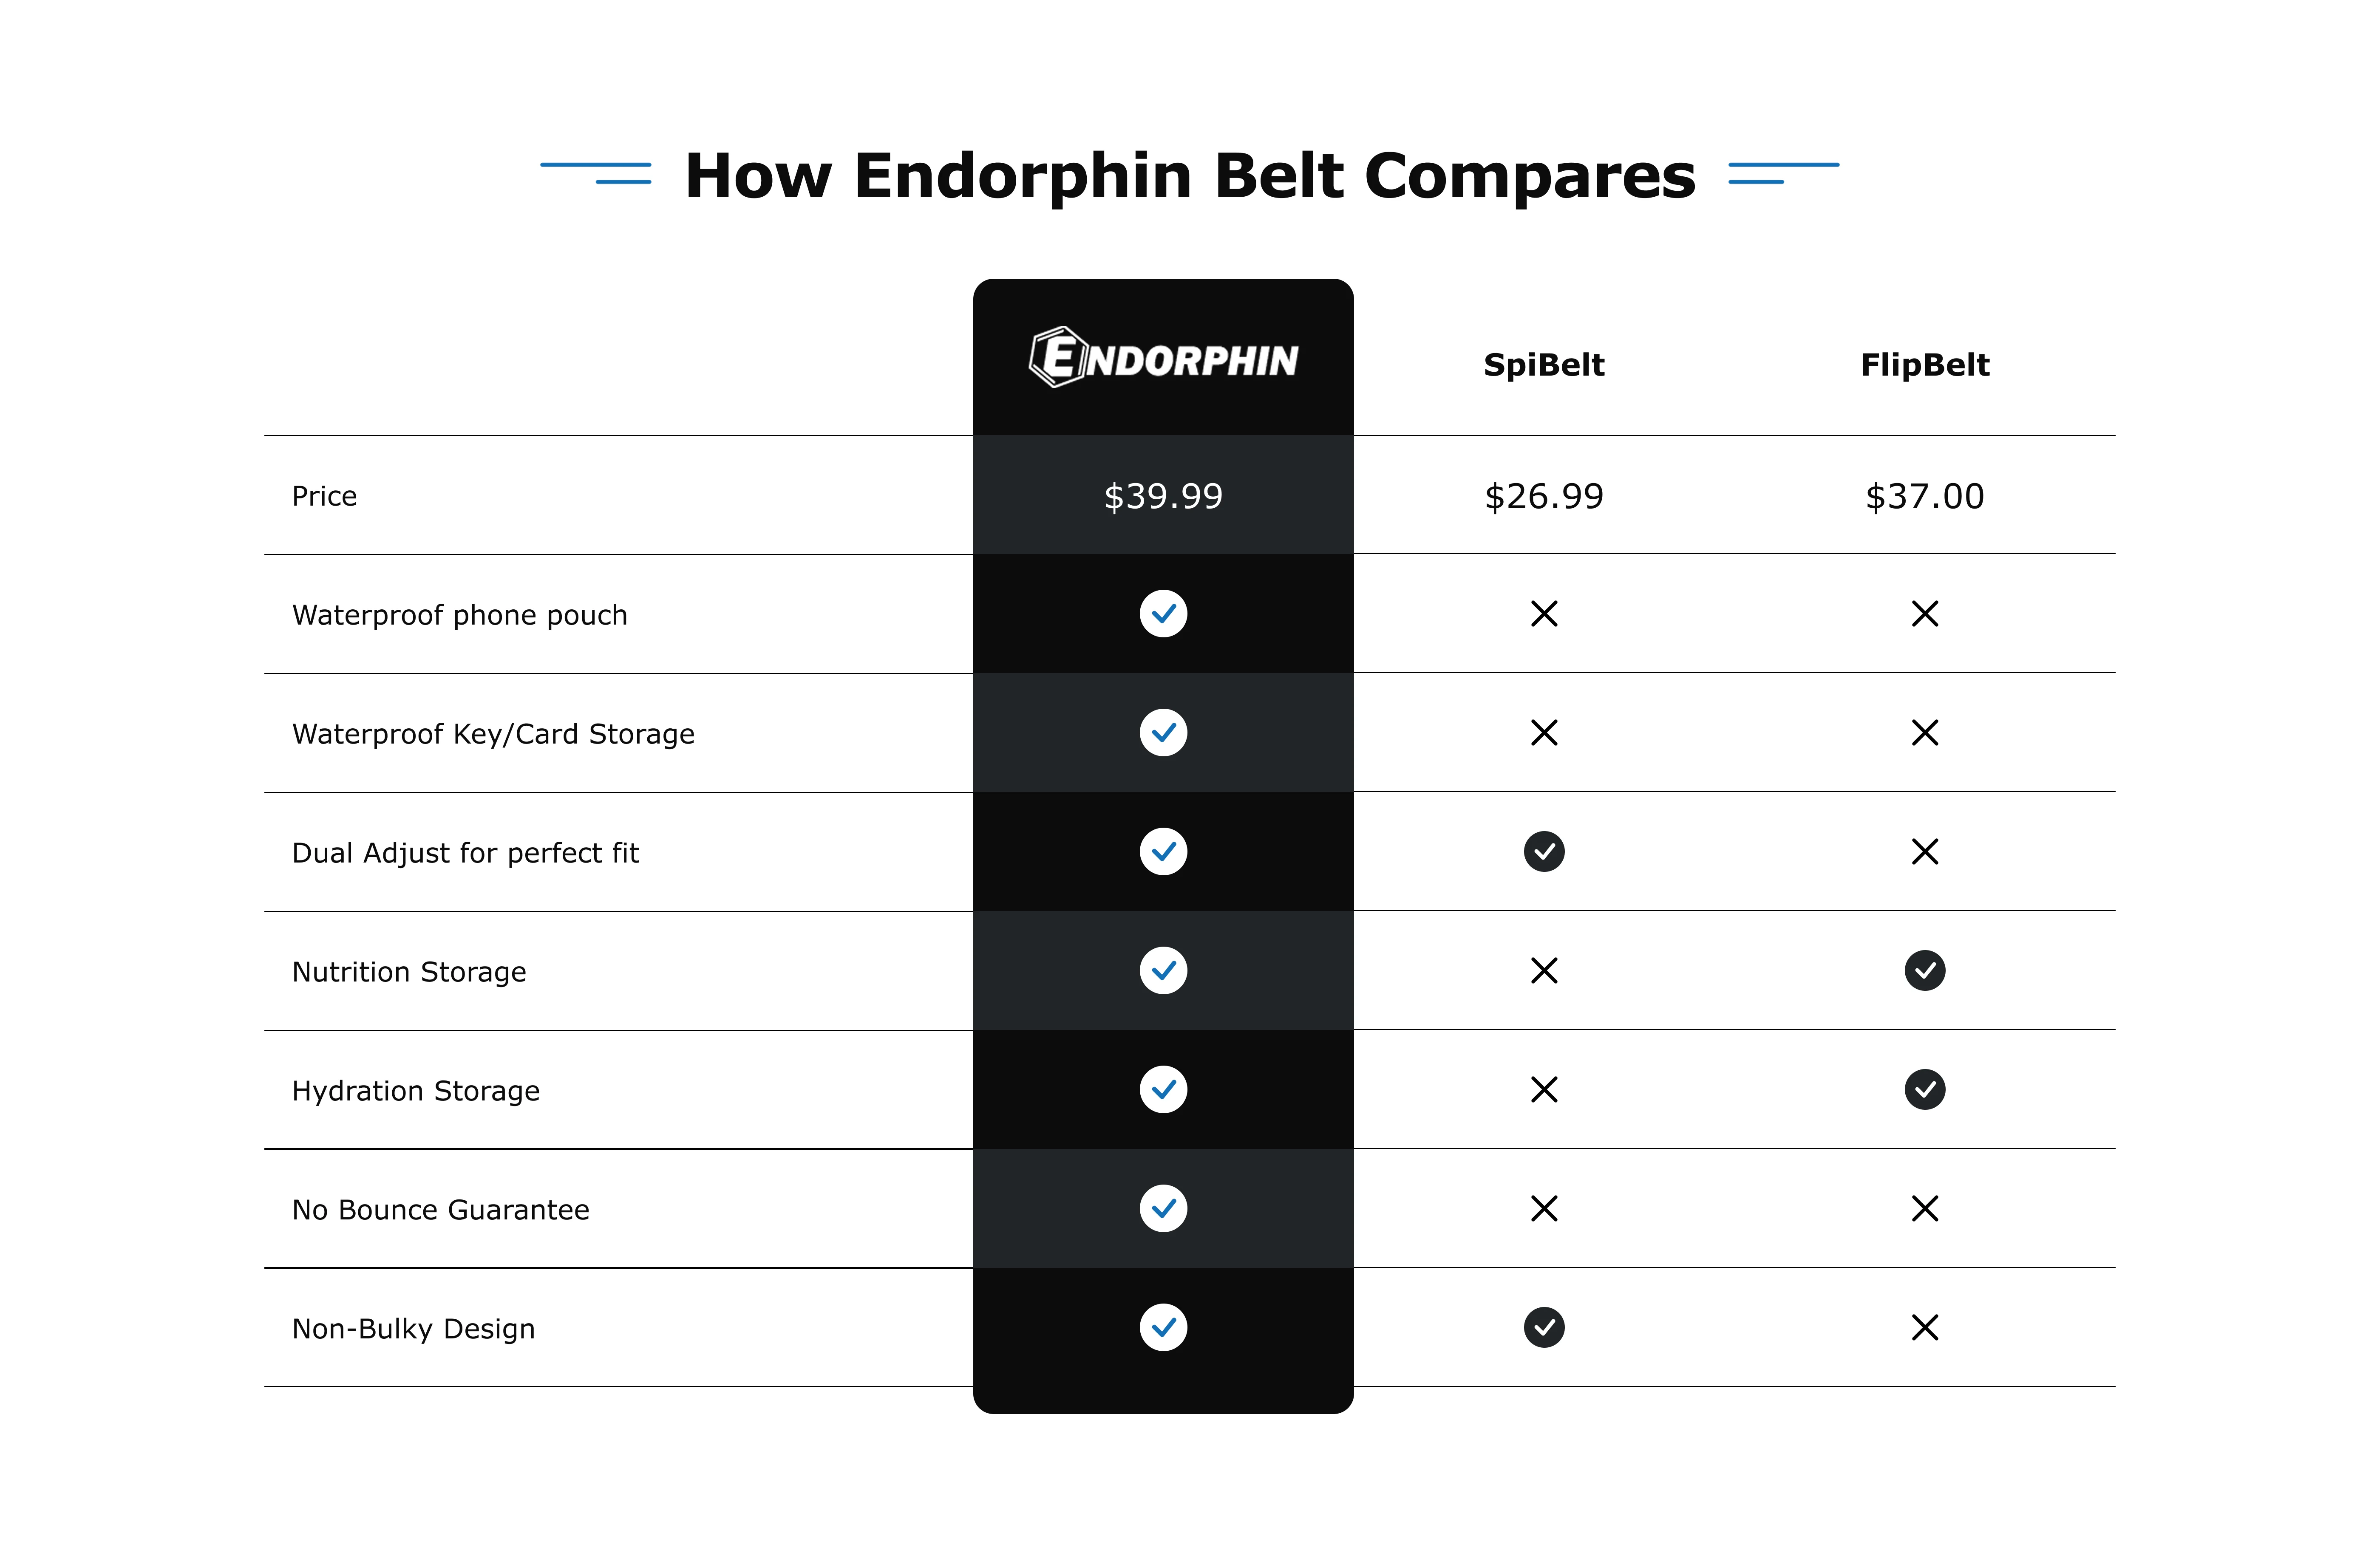Click the SpiBelt $26.99 price
Screen dimensions: 2380x1550
[x=1544, y=496]
